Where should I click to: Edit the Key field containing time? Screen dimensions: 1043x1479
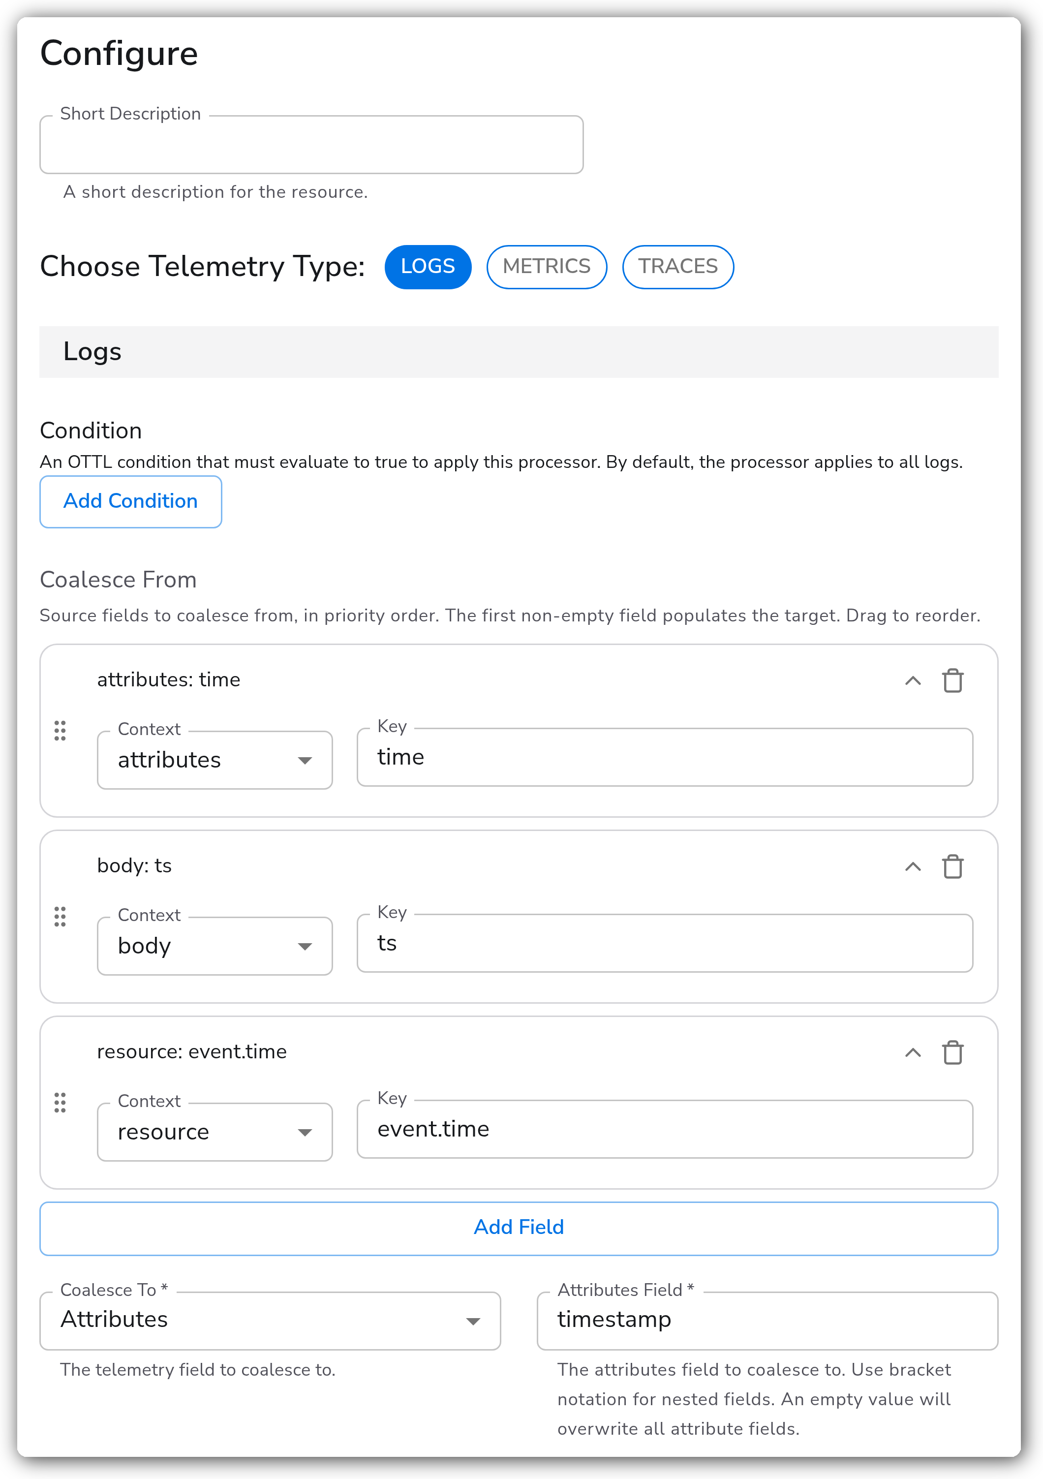click(x=665, y=757)
